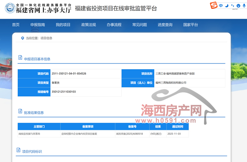
Task: Open the 首页 navigation tab
Action: coord(15,25)
